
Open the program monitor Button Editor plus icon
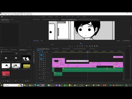coord(130,46)
